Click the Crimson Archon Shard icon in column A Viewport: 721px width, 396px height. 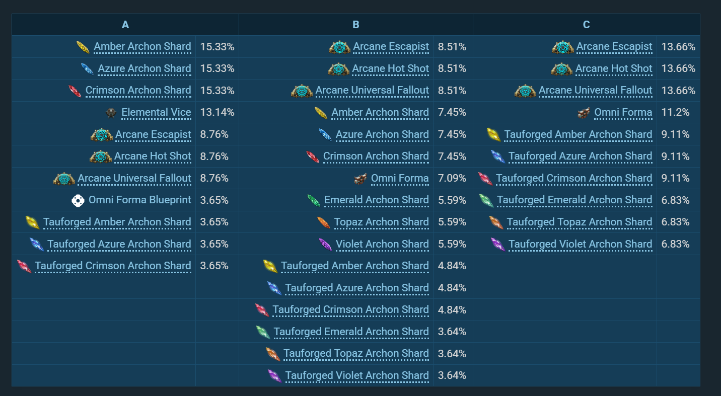(75, 91)
